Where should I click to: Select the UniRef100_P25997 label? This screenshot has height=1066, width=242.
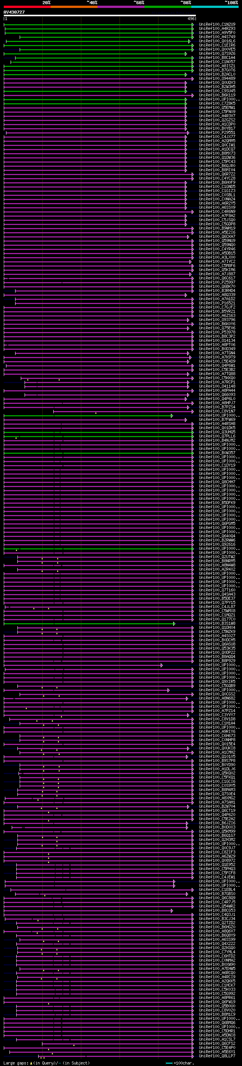[217, 282]
